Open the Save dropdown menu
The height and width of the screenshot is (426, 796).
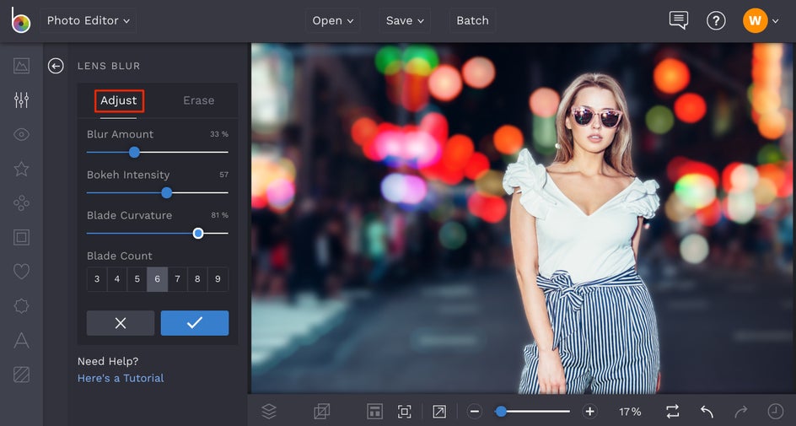(x=405, y=20)
